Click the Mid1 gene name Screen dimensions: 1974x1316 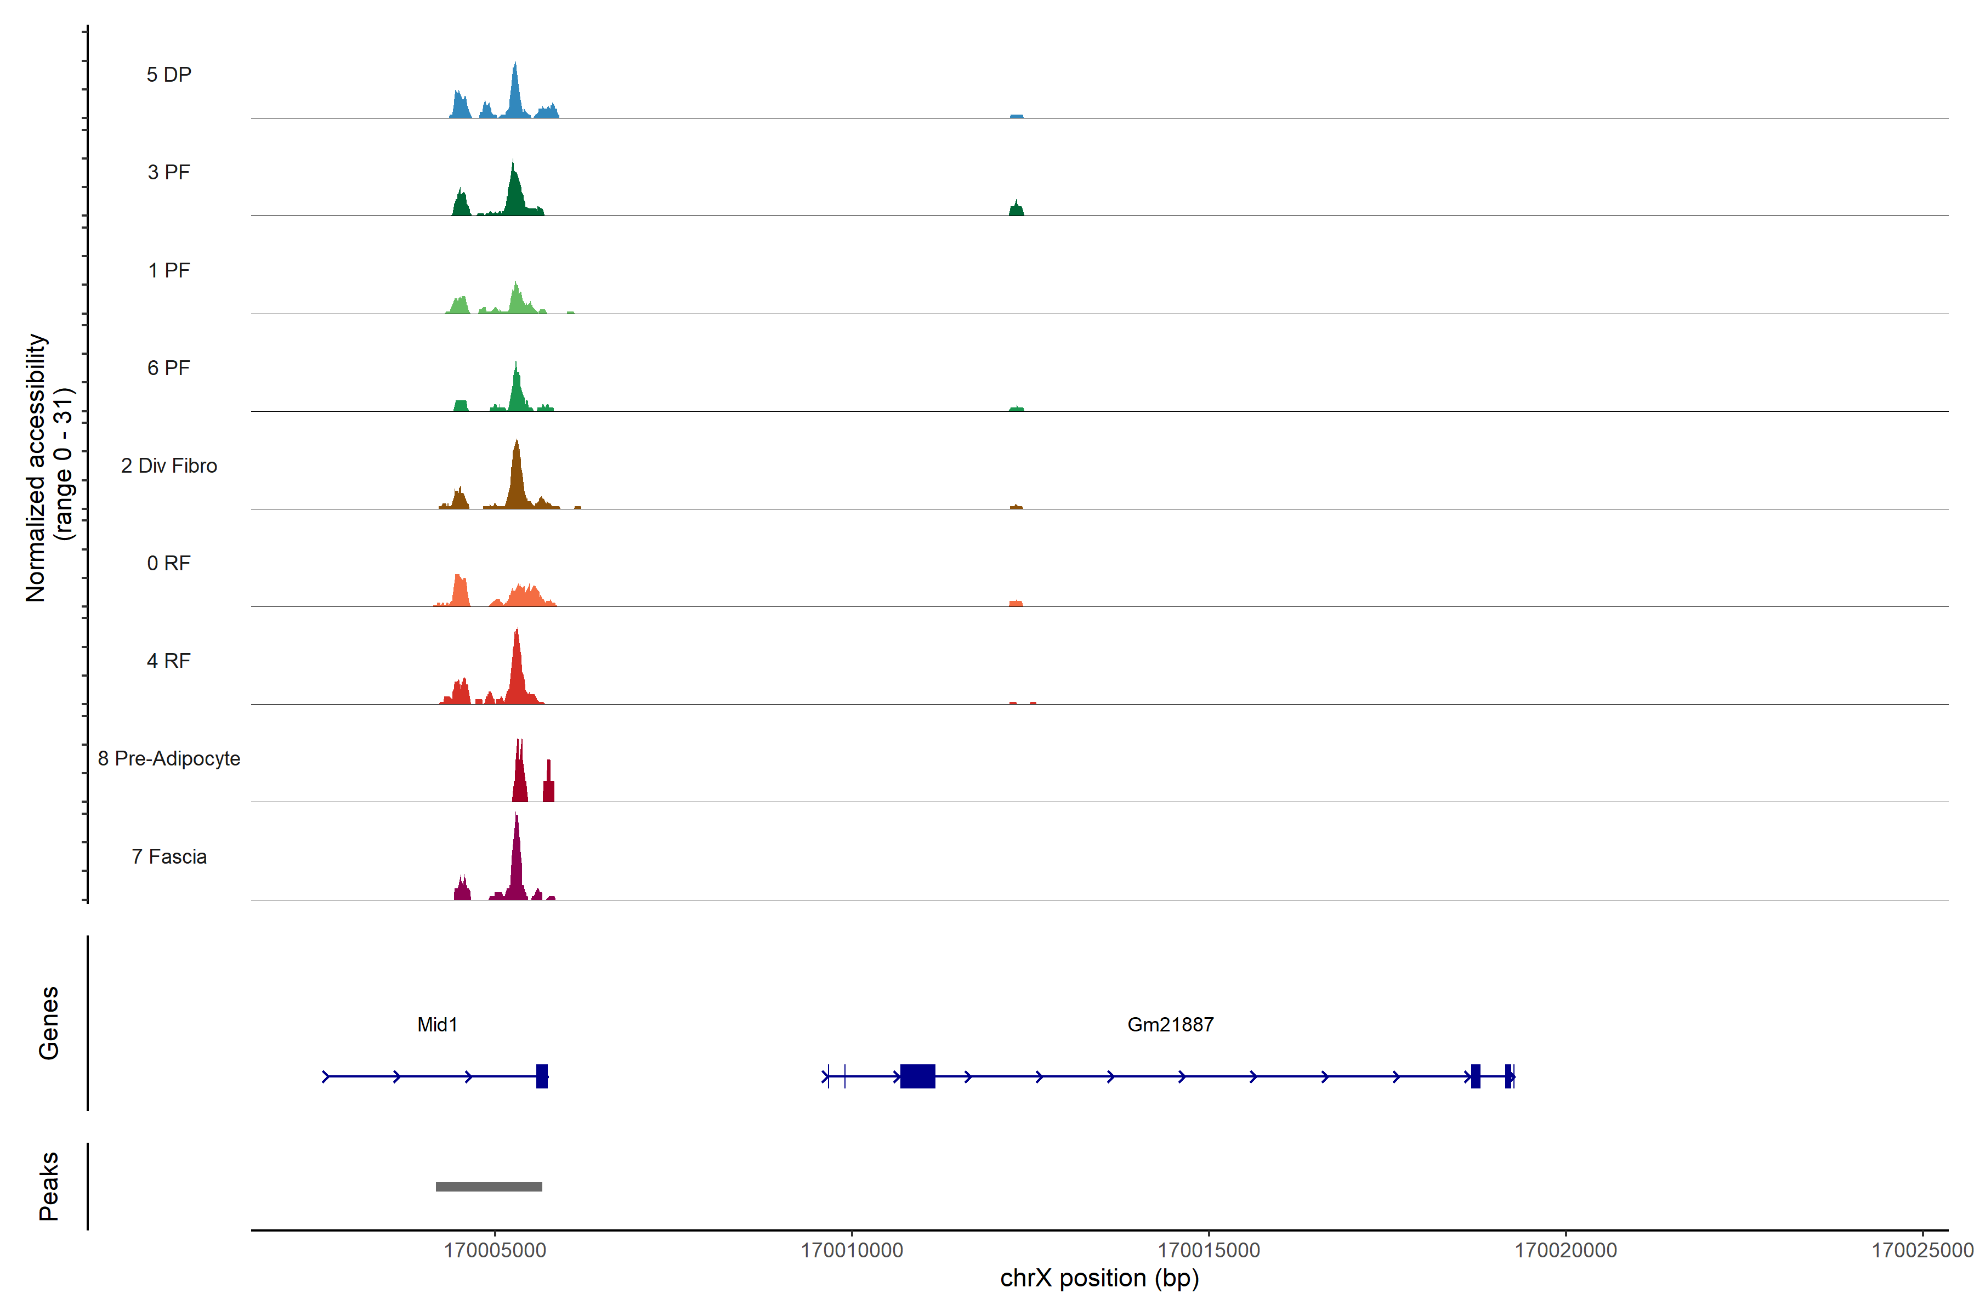(437, 1024)
